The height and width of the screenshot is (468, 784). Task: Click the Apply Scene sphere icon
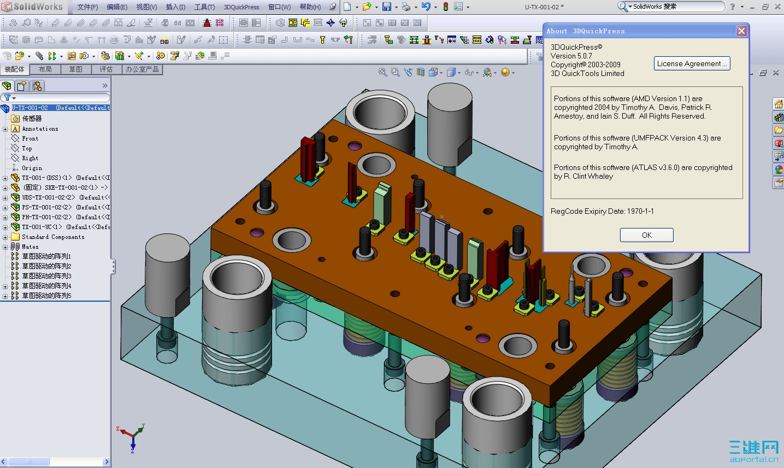point(505,72)
